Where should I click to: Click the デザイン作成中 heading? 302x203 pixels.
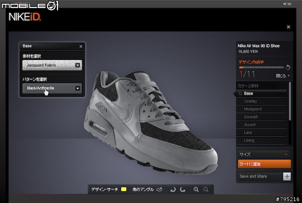pyautogui.click(x=251, y=62)
